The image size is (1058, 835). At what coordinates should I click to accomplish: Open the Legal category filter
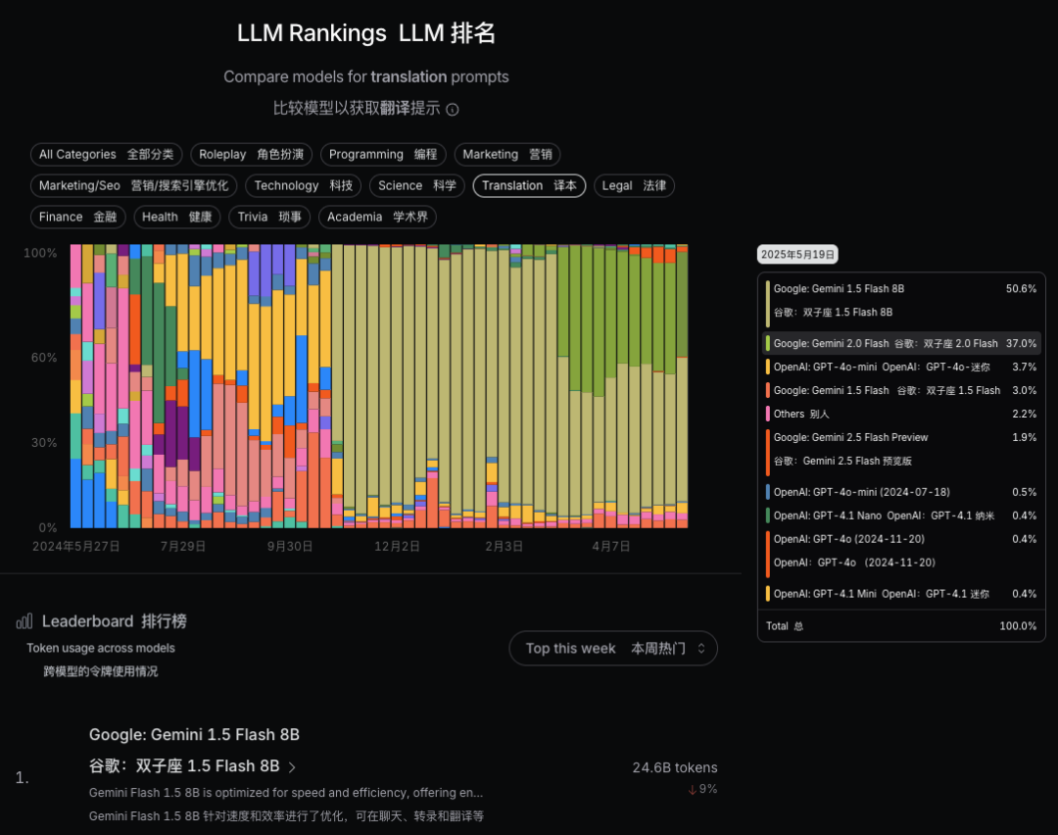pyautogui.click(x=634, y=186)
